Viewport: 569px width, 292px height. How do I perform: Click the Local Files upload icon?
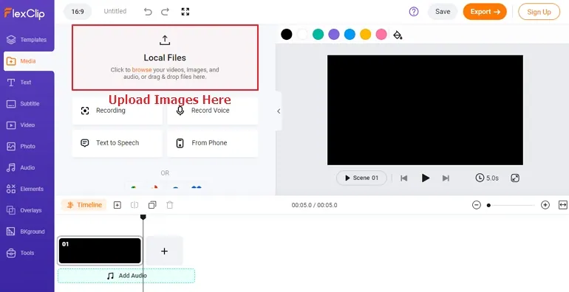(x=165, y=40)
